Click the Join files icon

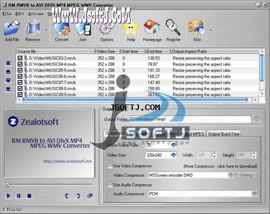click(x=83, y=28)
